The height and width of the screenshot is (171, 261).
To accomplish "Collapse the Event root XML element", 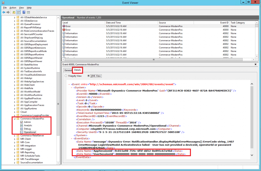I will pyautogui.click(x=69, y=84).
